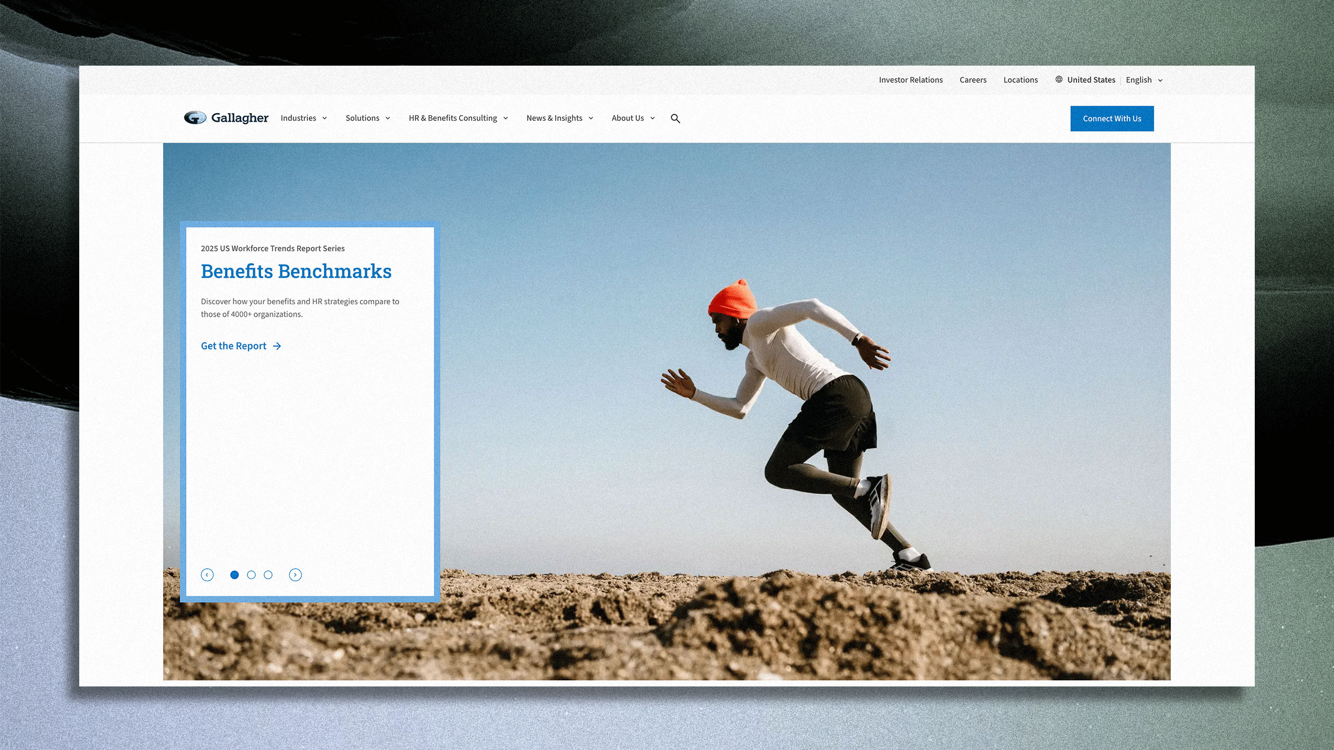Click 'Discover how your benefits' description text

coord(300,308)
